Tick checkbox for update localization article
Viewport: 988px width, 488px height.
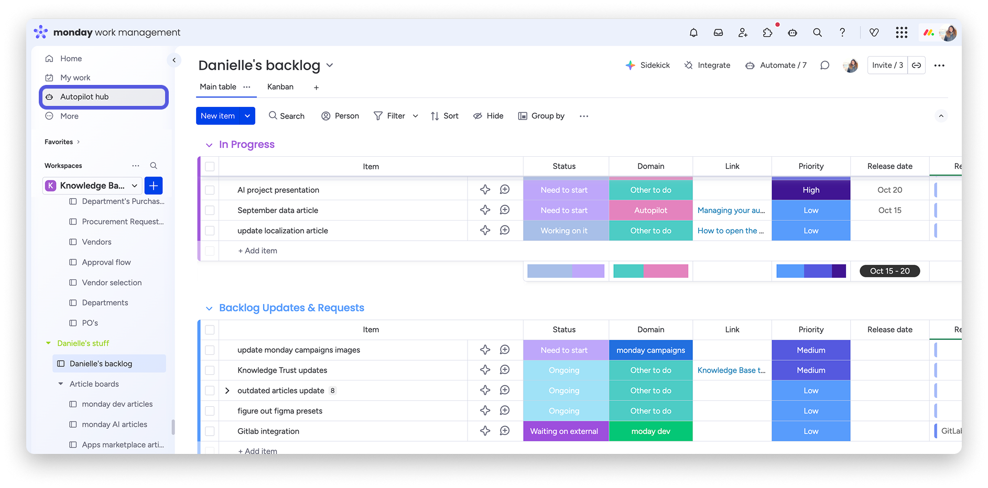[x=210, y=231]
